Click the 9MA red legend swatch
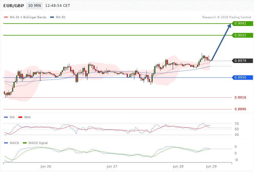This screenshot has width=254, height=172. pos(20,117)
